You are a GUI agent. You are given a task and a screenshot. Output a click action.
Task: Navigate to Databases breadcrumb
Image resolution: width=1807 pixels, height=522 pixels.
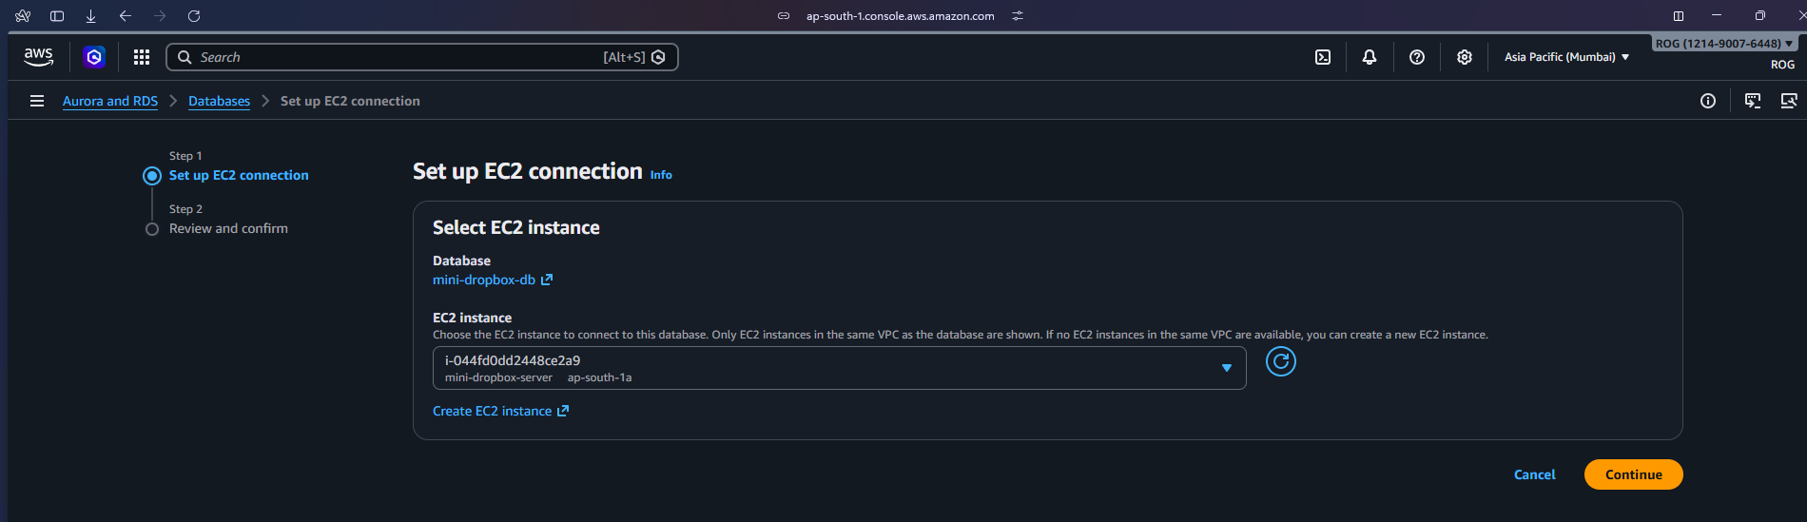pyautogui.click(x=219, y=102)
